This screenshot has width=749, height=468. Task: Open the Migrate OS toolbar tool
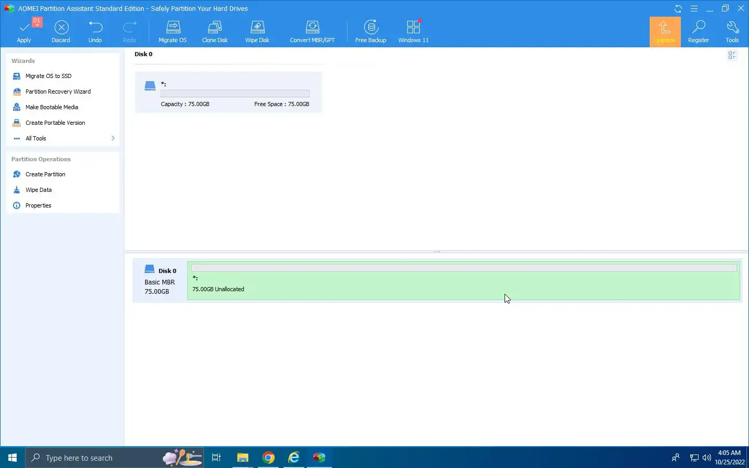[x=173, y=32]
